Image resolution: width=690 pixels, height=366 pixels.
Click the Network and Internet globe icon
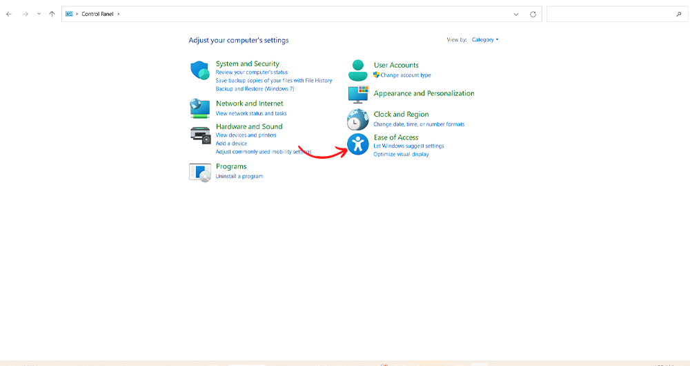(x=200, y=108)
